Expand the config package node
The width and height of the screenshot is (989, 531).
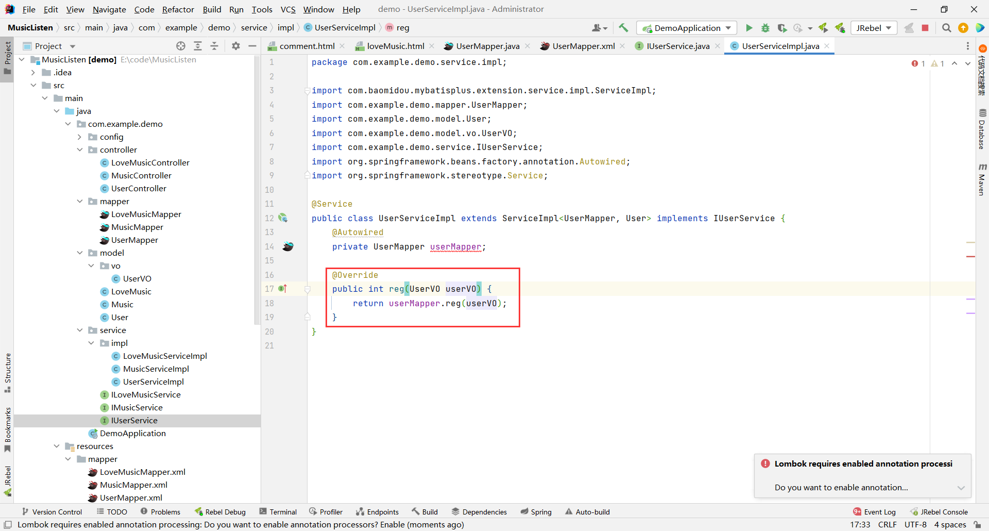pos(80,137)
